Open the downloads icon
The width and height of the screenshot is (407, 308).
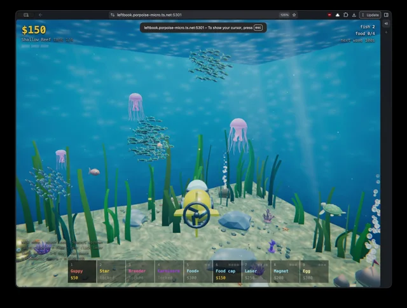[x=354, y=15]
